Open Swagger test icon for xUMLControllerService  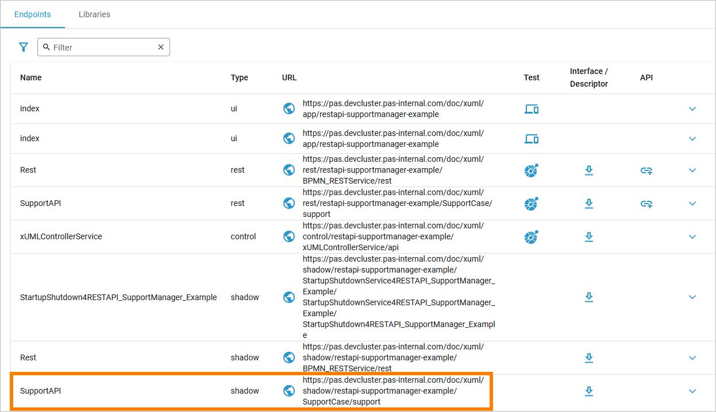(532, 236)
